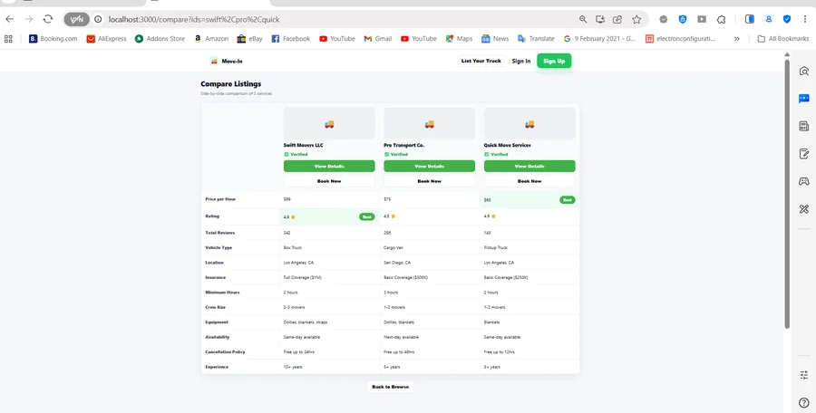Click the Swift Movers LLC truck thumbnail

329,124
